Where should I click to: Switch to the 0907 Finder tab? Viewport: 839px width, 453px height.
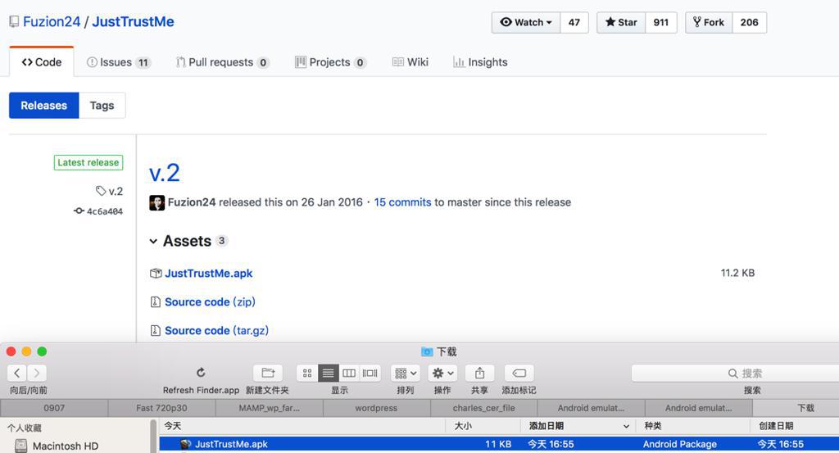tap(54, 408)
